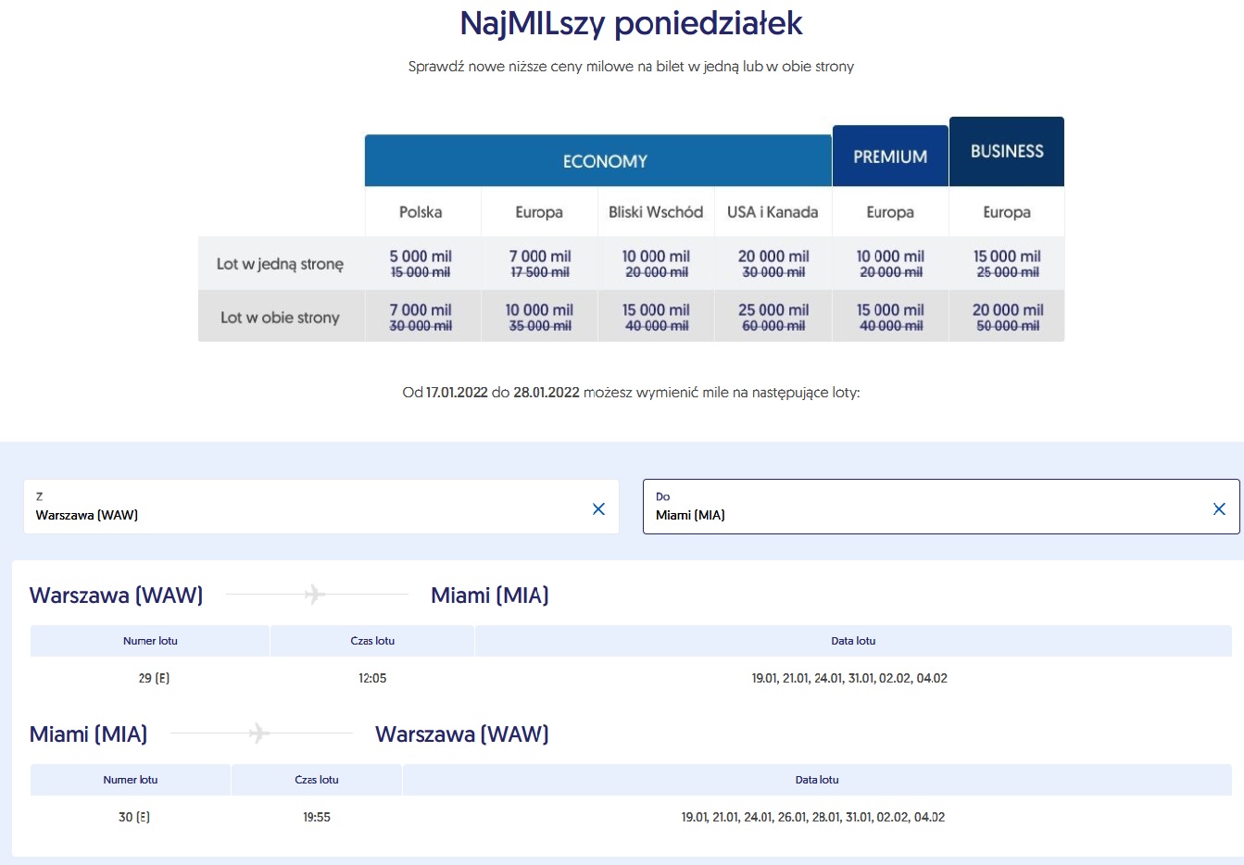Click the 'Warszawa (WAW)' route heading above flight 29
1244x865 pixels.
117,595
